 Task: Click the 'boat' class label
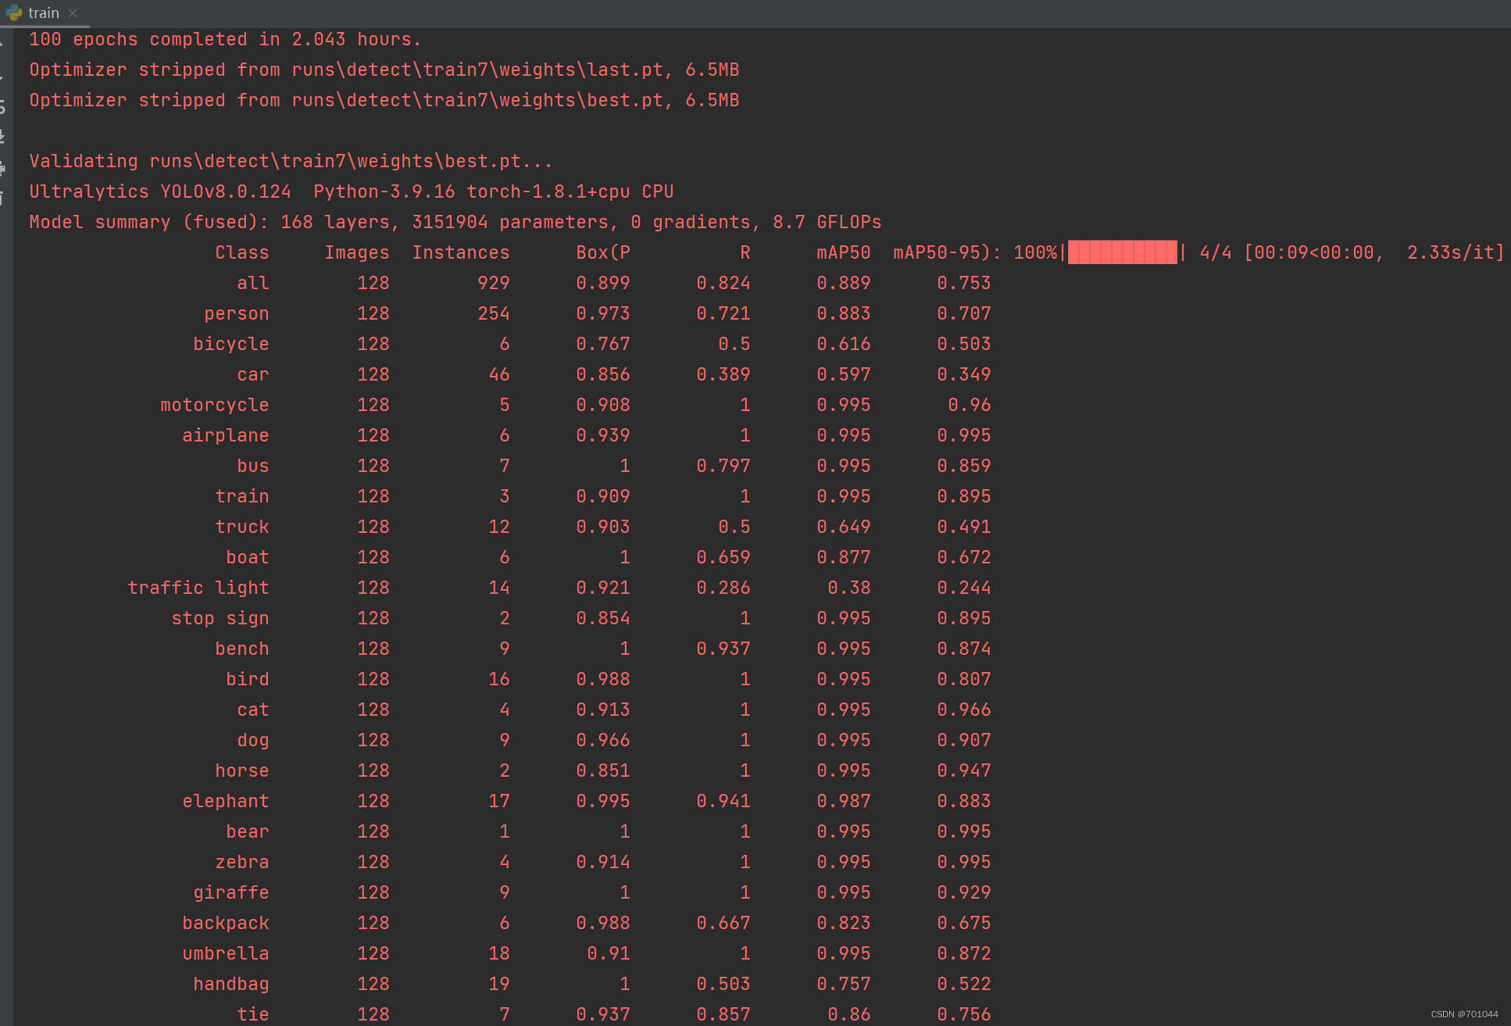[248, 557]
